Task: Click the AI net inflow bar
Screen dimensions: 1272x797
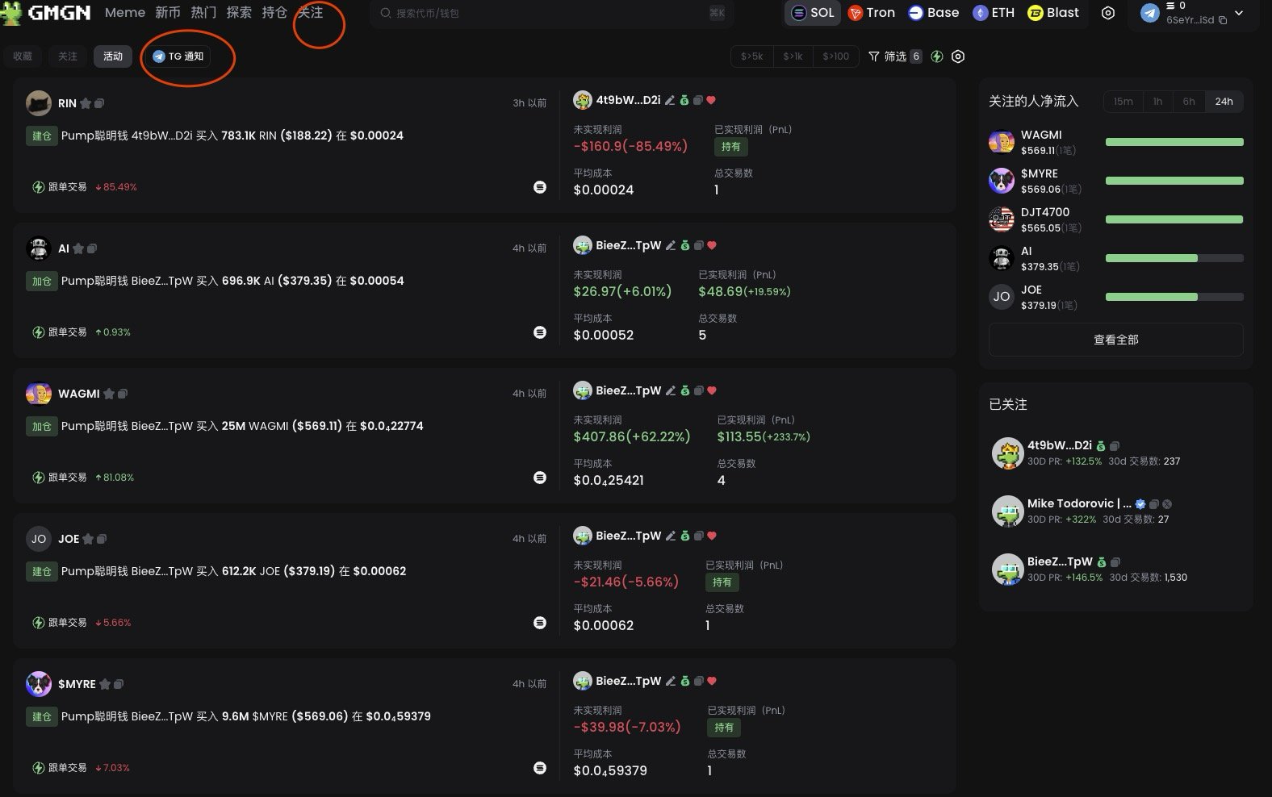Action: click(x=1174, y=258)
